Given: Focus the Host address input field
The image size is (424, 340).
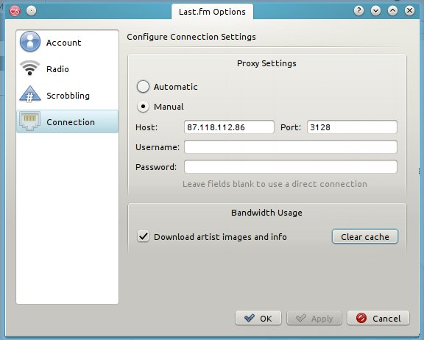Looking at the screenshot, I should (229, 127).
